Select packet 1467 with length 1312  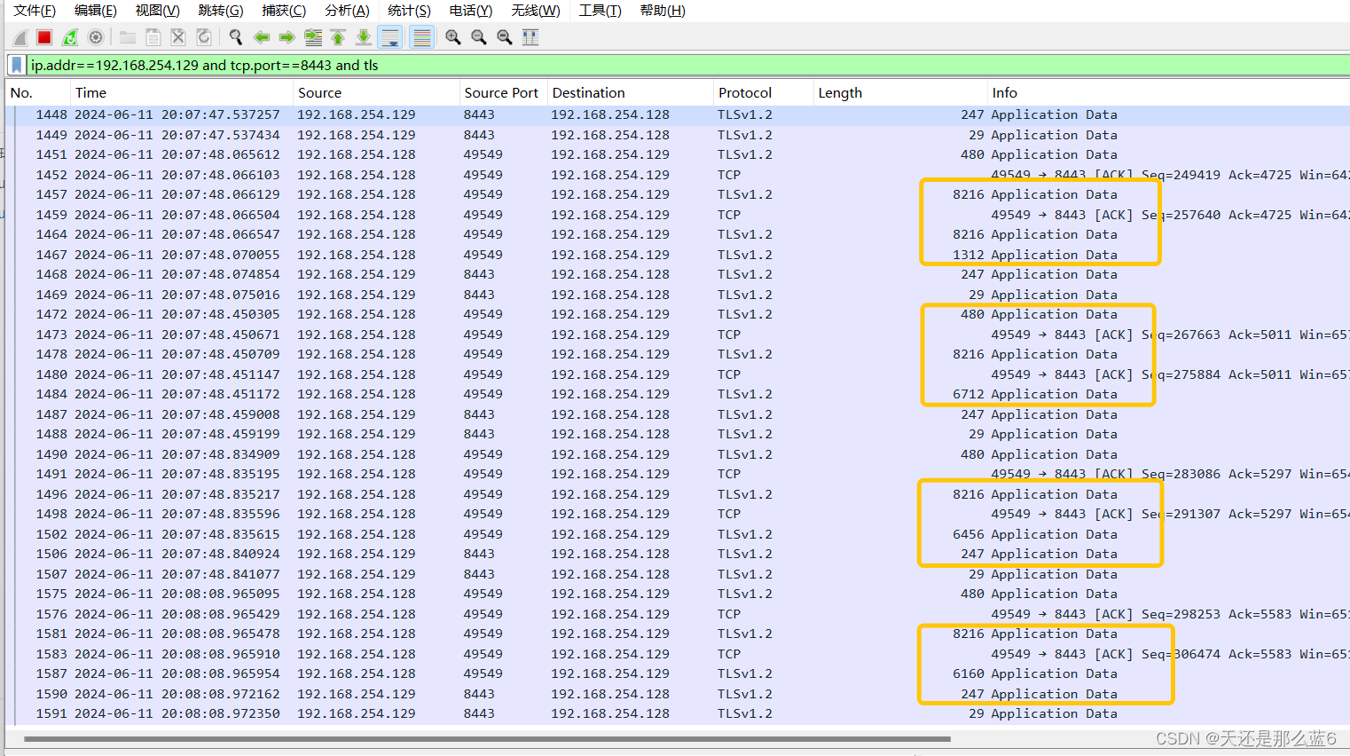click(x=678, y=255)
